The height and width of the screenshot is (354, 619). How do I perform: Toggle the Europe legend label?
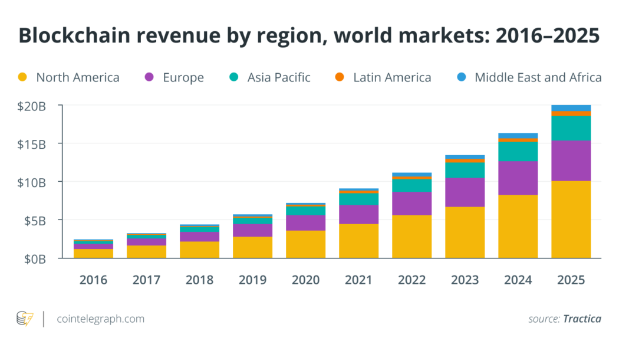tap(183, 77)
